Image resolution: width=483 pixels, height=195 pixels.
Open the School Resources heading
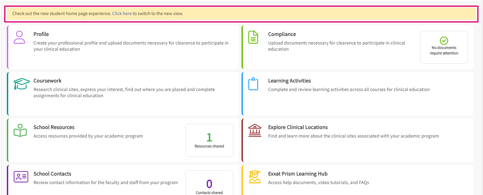[x=54, y=127]
